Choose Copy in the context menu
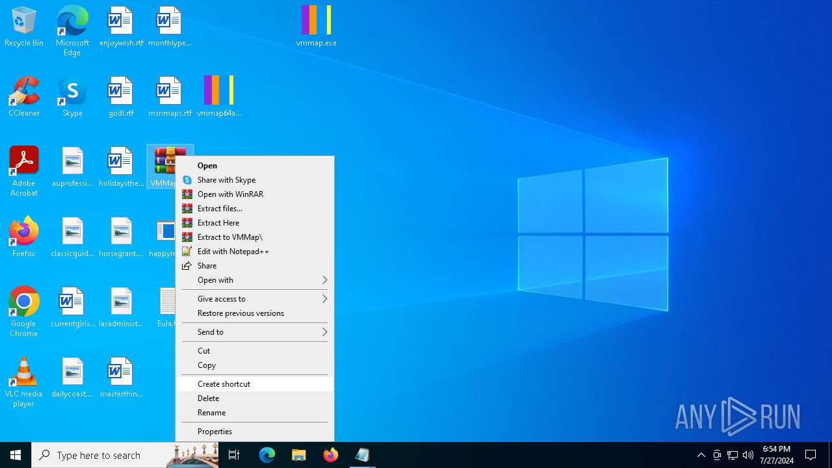This screenshot has height=468, width=832. click(x=255, y=365)
